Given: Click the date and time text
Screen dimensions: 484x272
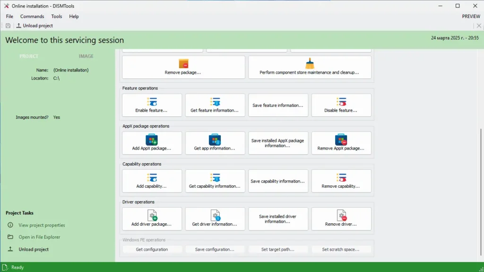Looking at the screenshot, I should click(x=455, y=38).
